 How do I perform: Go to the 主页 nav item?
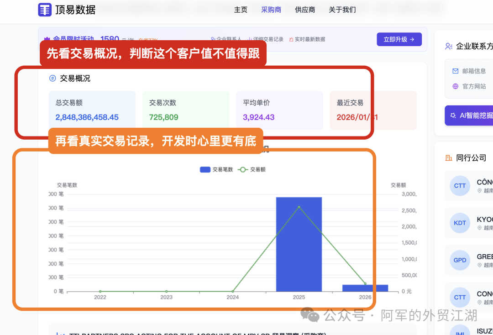pyautogui.click(x=241, y=10)
